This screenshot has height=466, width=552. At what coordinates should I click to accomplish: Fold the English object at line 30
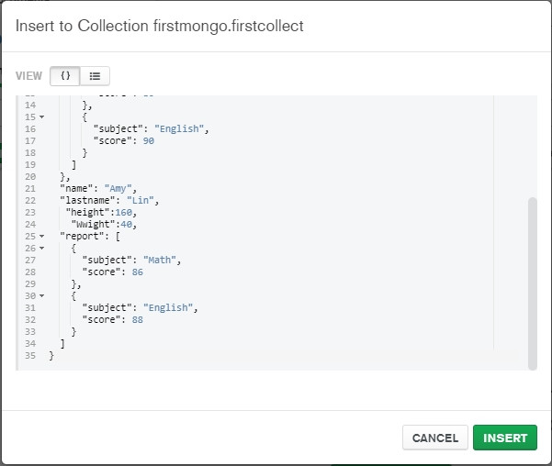pyautogui.click(x=41, y=295)
